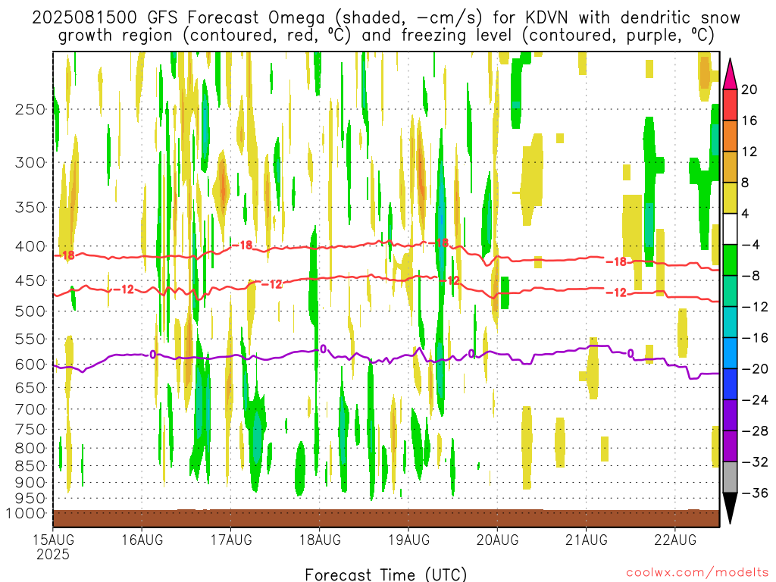This screenshot has width=776, height=582.
Task: Click the 550 pressure axis label
Action: (30, 339)
